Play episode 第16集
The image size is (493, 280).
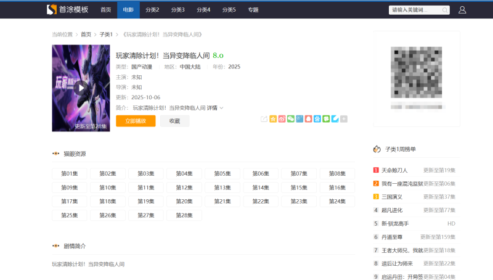[337, 187]
